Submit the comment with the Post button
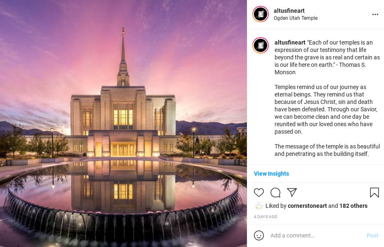Screen dimensions: 384x247 pyautogui.click(x=372, y=235)
